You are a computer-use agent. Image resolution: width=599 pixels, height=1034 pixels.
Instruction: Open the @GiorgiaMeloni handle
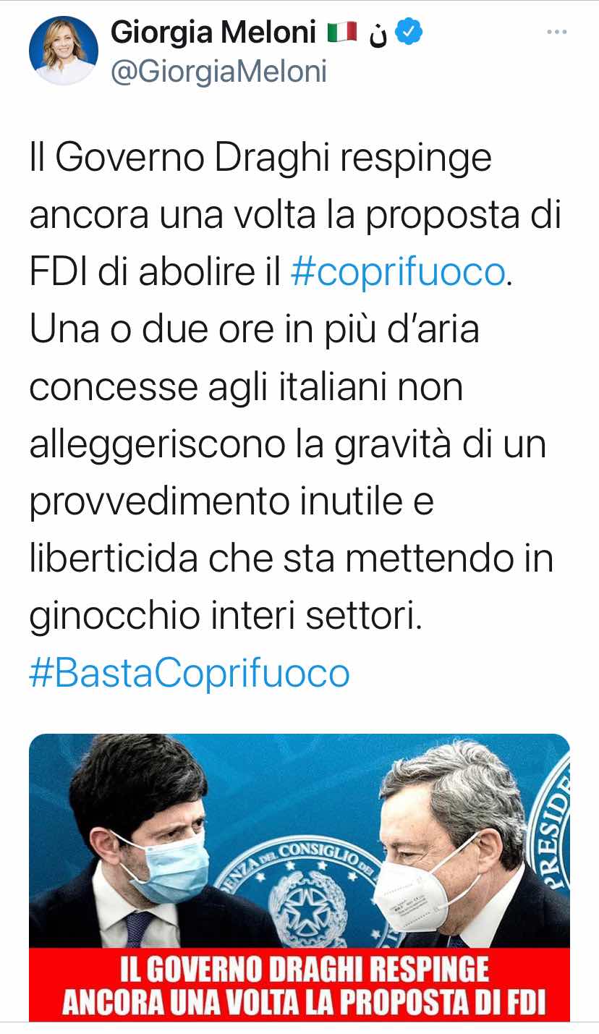218,72
